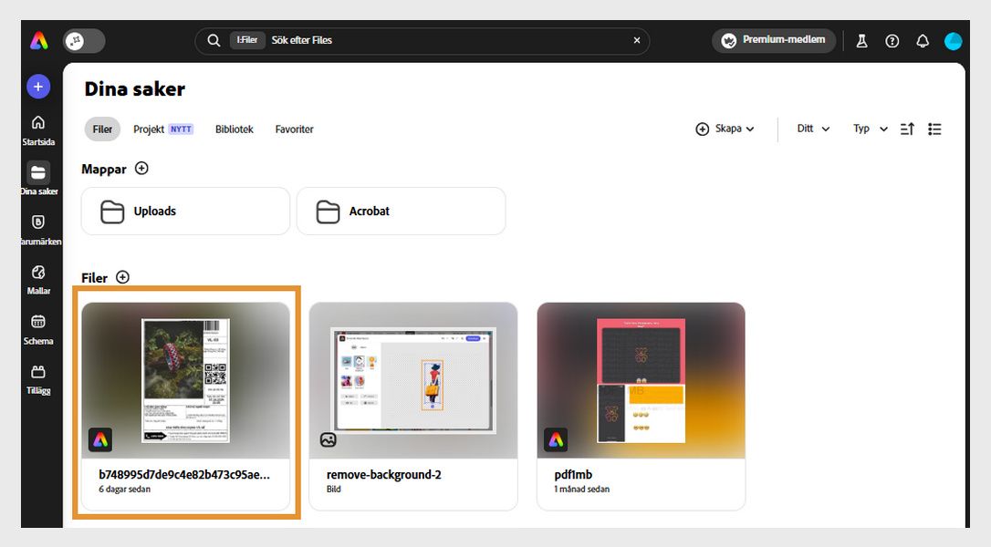The height and width of the screenshot is (547, 991).
Task: Expand the Skapa create menu
Action: (x=725, y=129)
